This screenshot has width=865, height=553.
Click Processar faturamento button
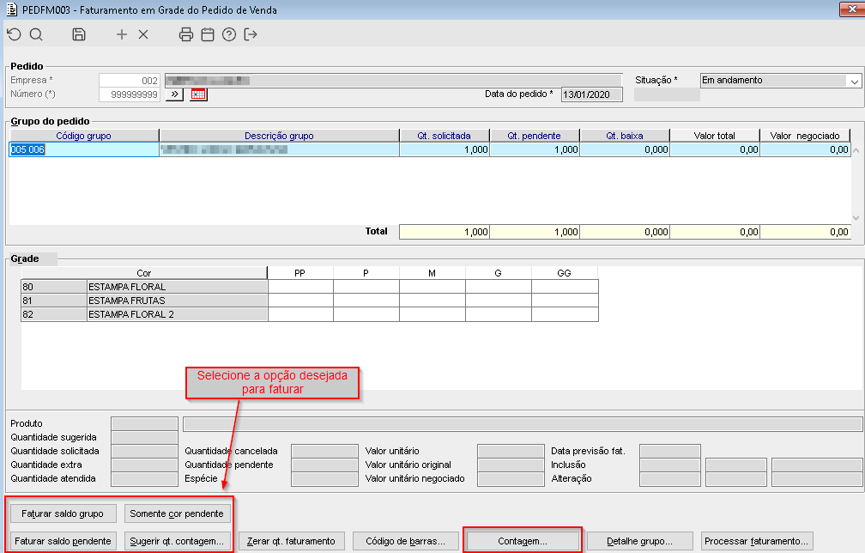coord(756,542)
